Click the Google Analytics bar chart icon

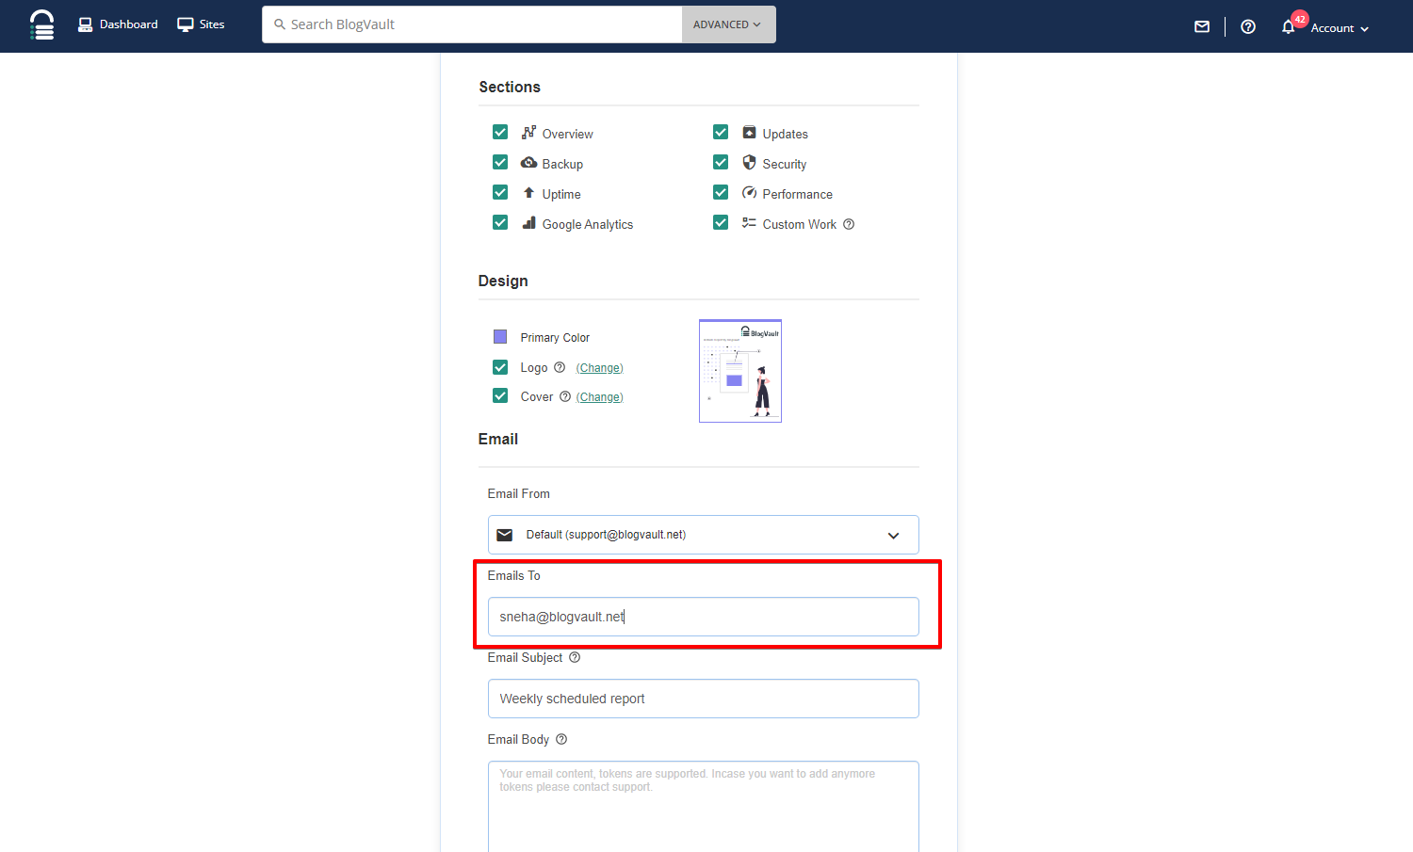[x=529, y=222]
